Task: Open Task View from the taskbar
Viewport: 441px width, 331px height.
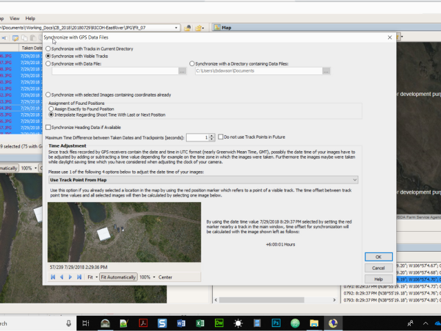Action: 85,323
